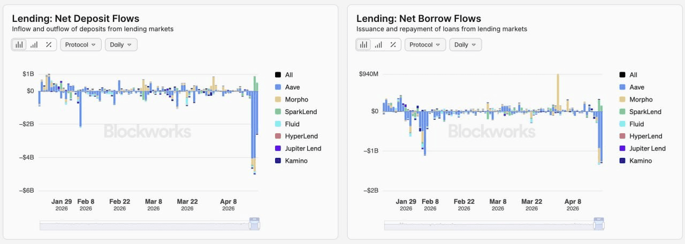Click Fluid color swatch in deposit flows legend
This screenshot has width=685, height=244.
click(278, 124)
